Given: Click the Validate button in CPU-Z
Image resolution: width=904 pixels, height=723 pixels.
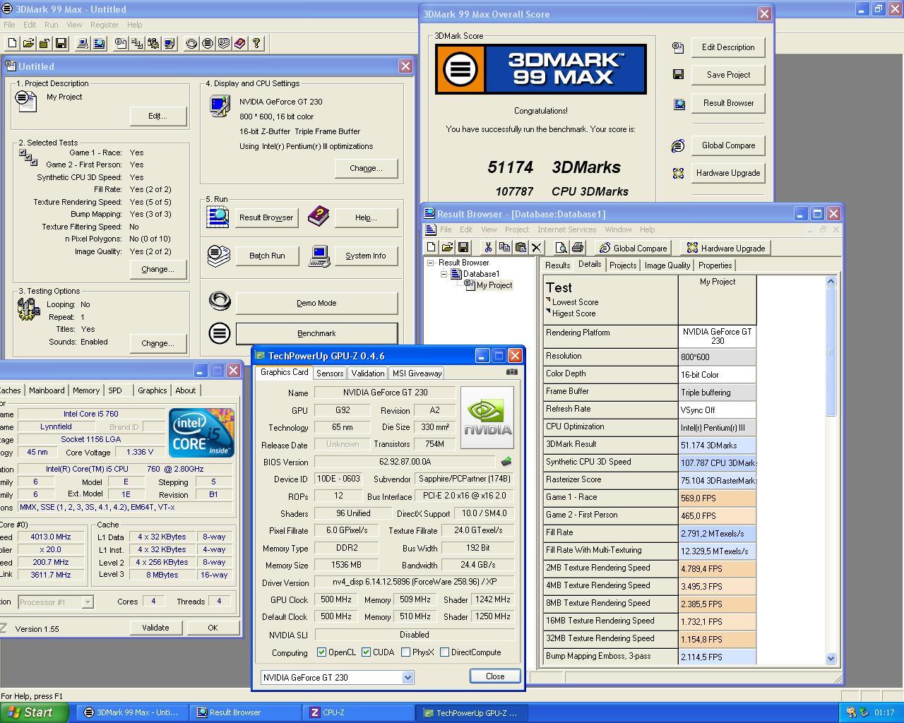Looking at the screenshot, I should 155,628.
